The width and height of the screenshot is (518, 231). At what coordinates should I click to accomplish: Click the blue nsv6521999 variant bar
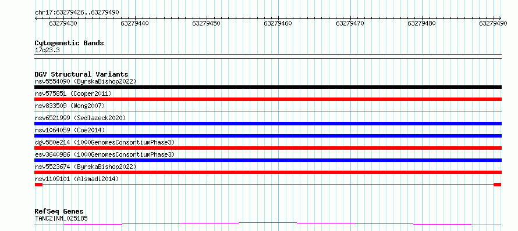coord(268,124)
